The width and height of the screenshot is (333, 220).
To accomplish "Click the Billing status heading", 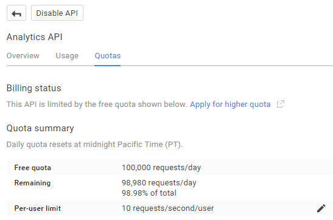I will pos(33,88).
